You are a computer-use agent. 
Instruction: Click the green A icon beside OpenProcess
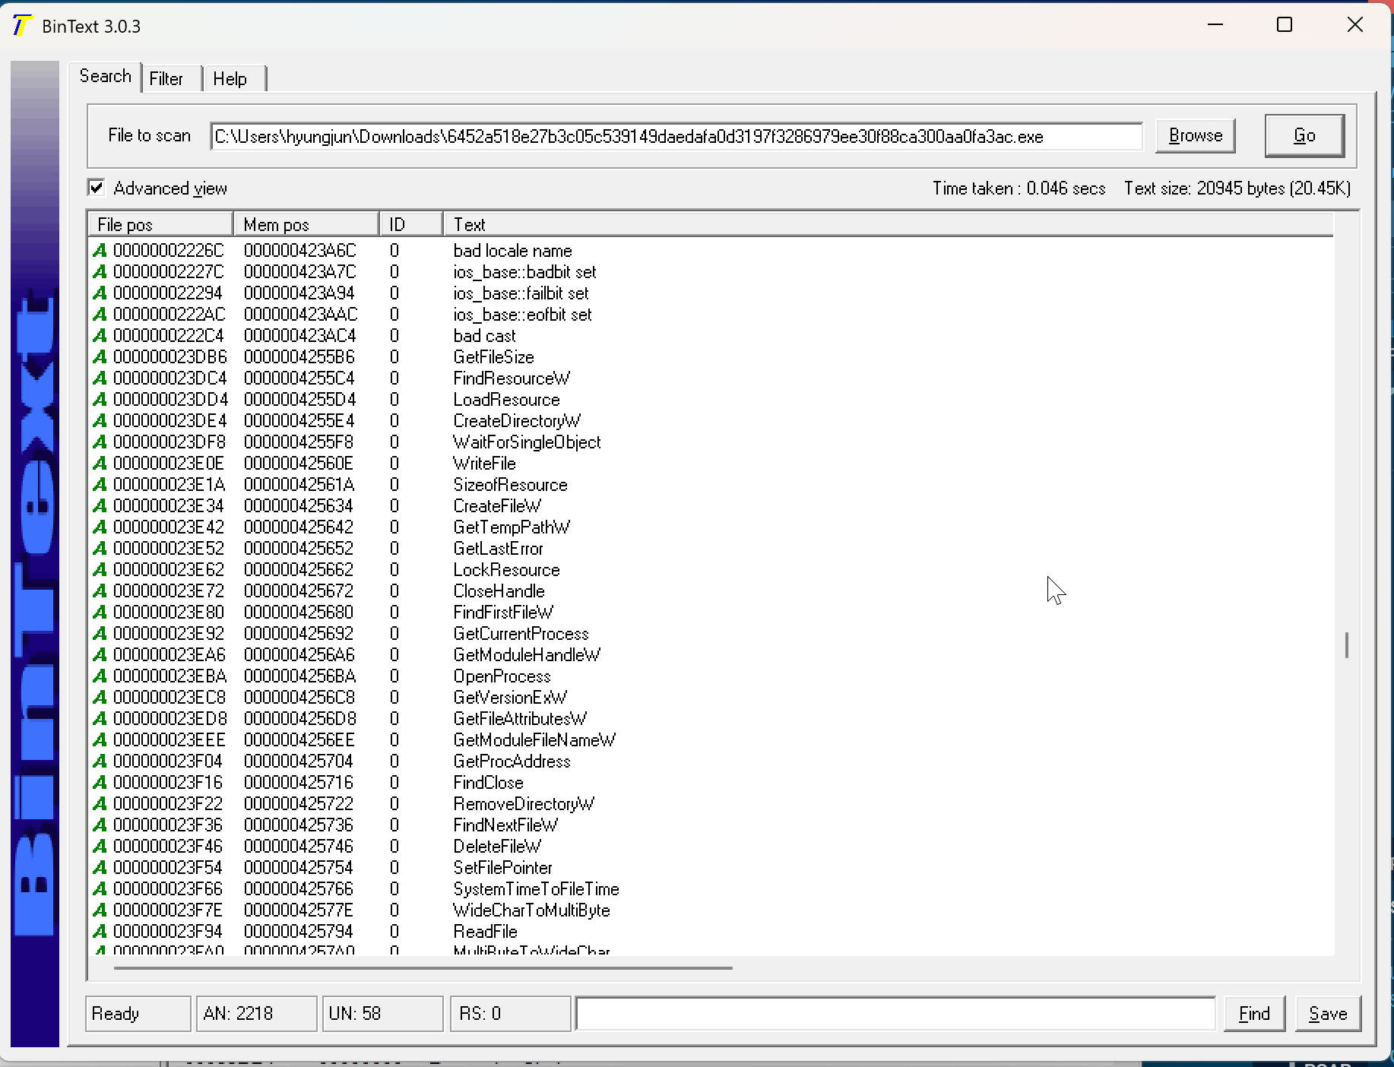[100, 676]
